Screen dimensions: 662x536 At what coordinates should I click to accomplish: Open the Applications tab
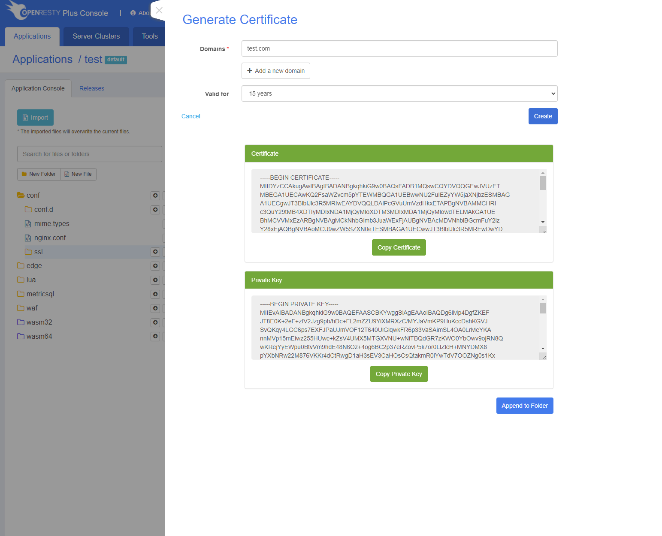coord(32,36)
